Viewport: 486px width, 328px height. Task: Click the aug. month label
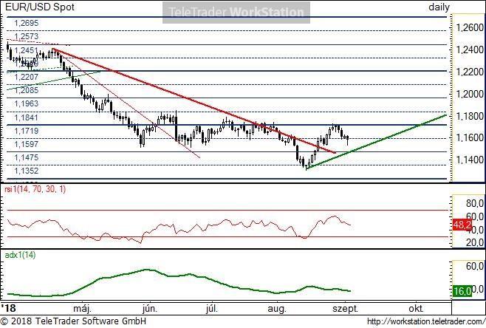(277, 309)
